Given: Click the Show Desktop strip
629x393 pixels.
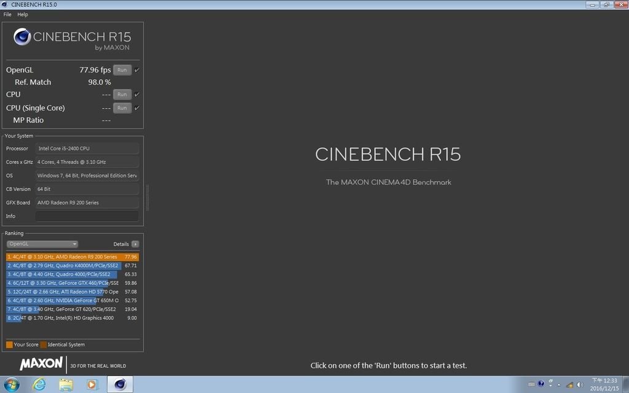Looking at the screenshot, I should point(626,384).
